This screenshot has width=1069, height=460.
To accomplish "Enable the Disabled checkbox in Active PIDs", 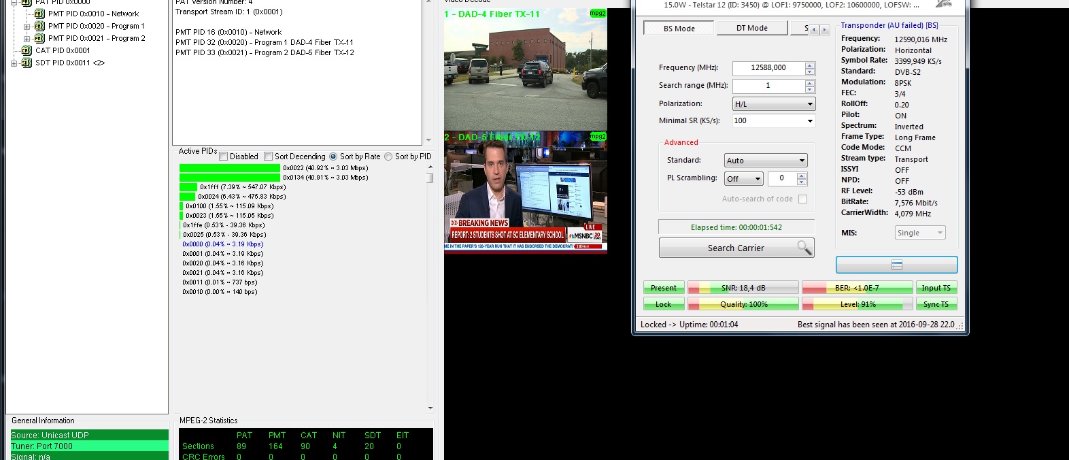I will click(224, 157).
